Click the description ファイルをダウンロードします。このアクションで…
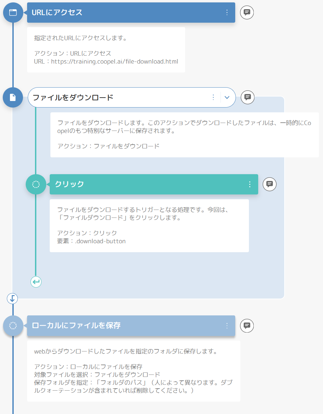323x414 pixels. tap(184, 127)
